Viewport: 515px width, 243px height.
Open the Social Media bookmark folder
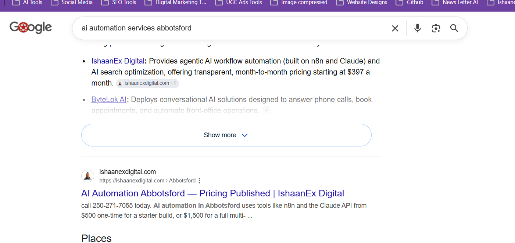72,3
